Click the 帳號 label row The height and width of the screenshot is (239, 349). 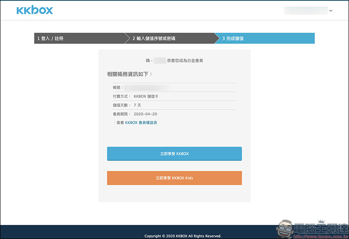pyautogui.click(x=118, y=87)
